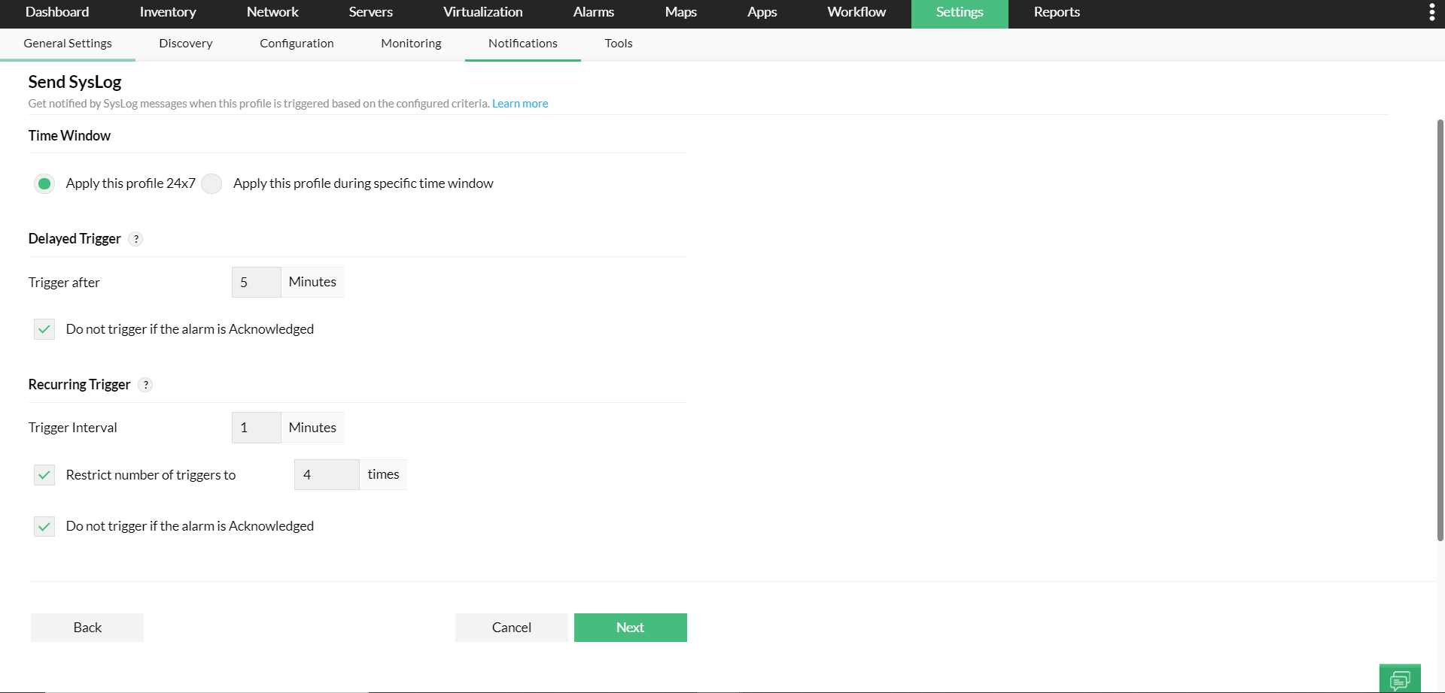Toggle Delayed Trigger acknowledged alarm checkbox

tap(44, 329)
